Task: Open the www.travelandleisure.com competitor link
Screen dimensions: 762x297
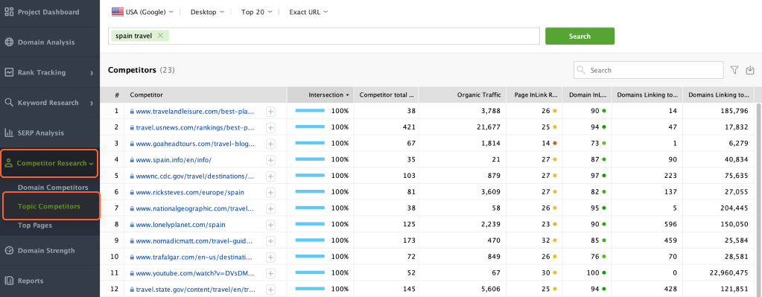Action: [x=195, y=111]
